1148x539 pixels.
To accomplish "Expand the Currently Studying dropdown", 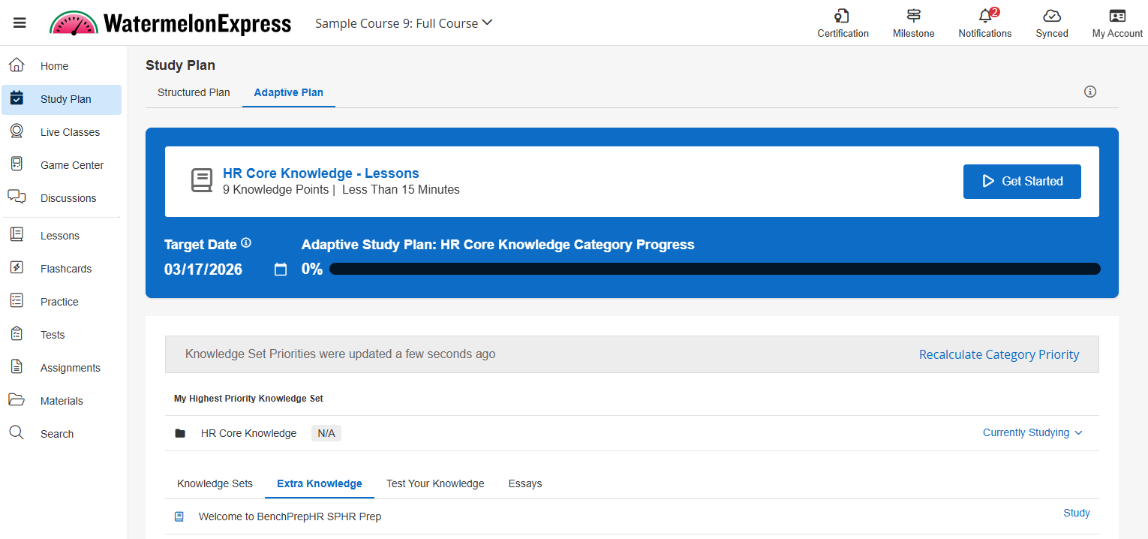I will click(x=1032, y=432).
